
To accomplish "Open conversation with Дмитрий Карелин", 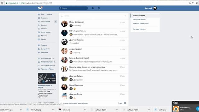I will (94, 42).
